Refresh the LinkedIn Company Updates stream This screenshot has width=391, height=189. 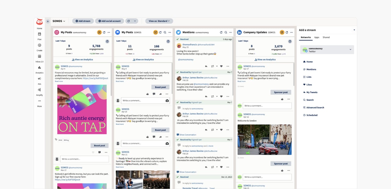pos(286,32)
